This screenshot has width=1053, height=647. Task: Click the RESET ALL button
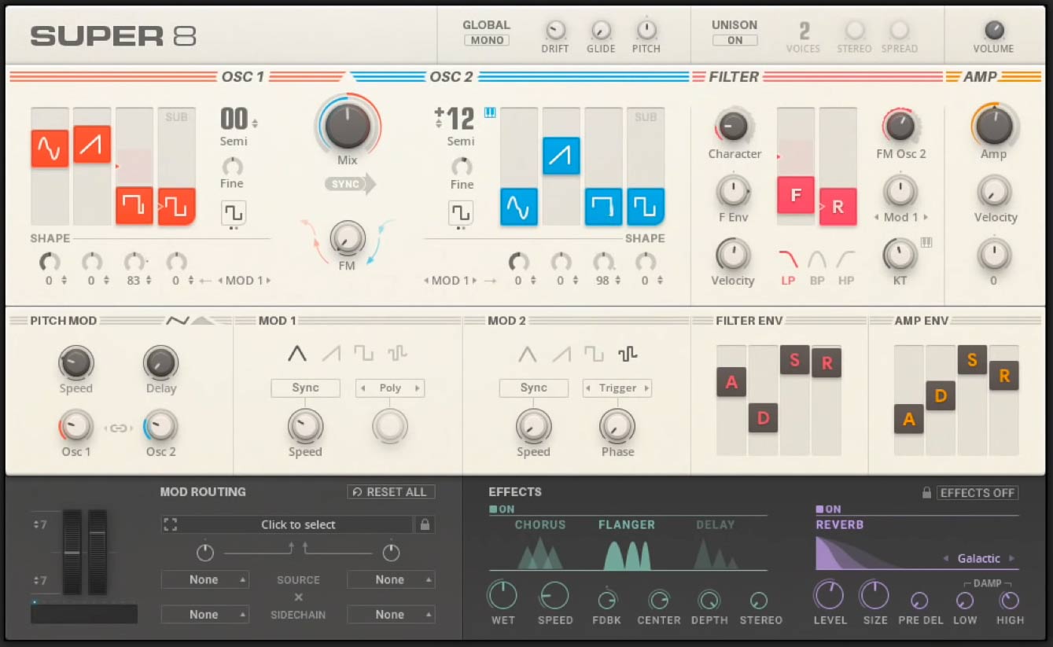coord(390,492)
